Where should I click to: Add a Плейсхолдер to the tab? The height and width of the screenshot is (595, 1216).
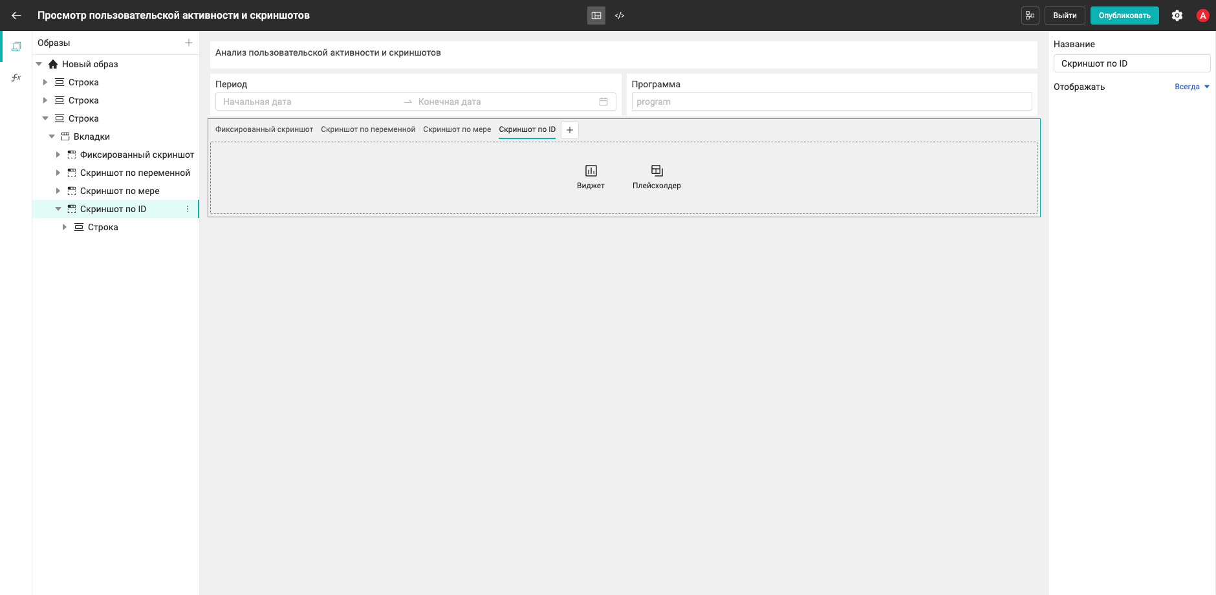pyautogui.click(x=657, y=177)
